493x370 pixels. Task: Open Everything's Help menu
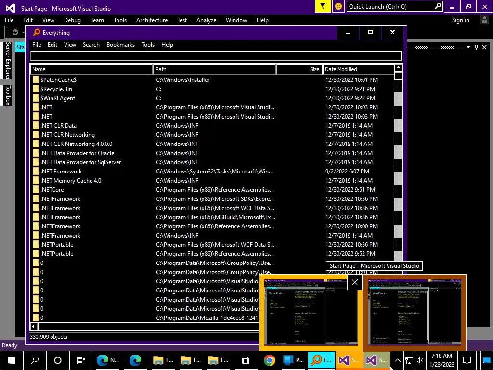(x=167, y=45)
